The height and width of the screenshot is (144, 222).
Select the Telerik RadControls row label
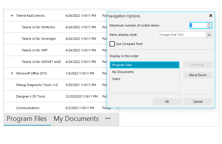point(30,16)
